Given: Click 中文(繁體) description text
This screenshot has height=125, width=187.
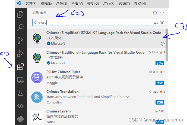Looking at the screenshot, I should [x=55, y=58].
